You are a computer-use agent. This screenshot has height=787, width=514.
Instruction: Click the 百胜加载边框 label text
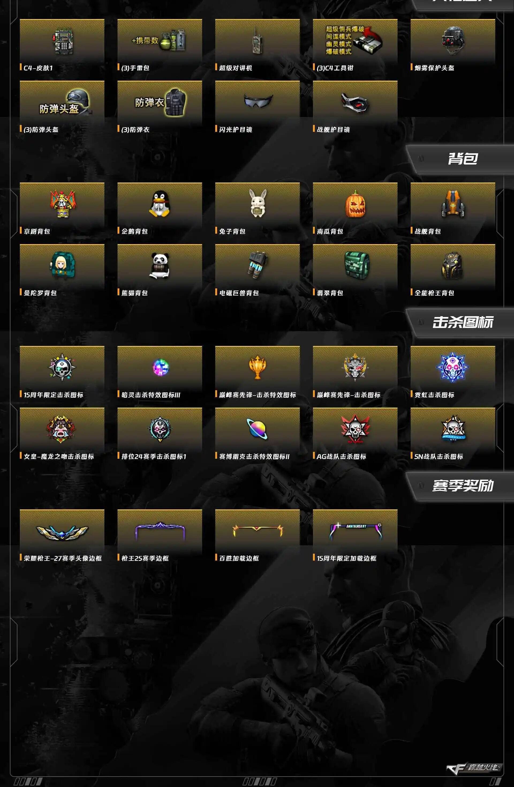pos(239,558)
